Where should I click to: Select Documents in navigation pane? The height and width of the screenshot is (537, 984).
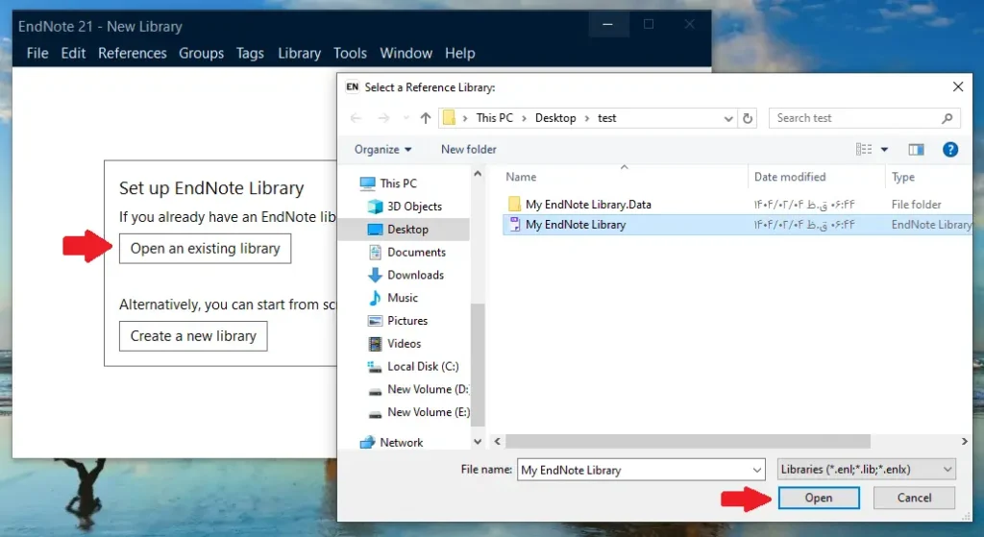416,253
